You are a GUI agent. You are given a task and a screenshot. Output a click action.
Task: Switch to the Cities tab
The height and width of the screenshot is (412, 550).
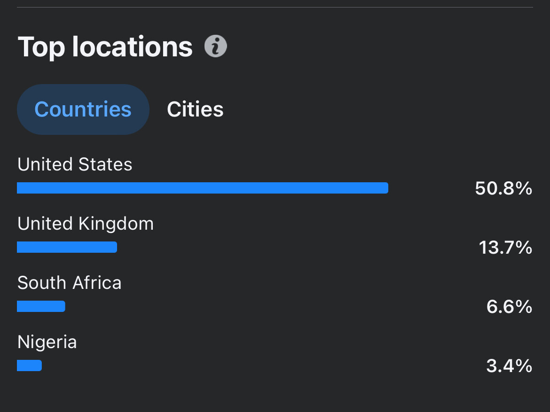click(x=195, y=109)
